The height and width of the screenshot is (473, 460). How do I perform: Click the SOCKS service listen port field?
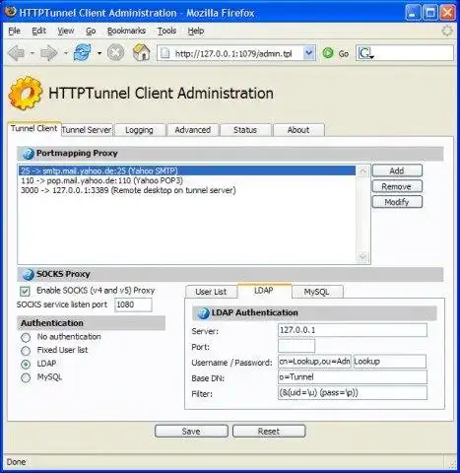point(133,304)
